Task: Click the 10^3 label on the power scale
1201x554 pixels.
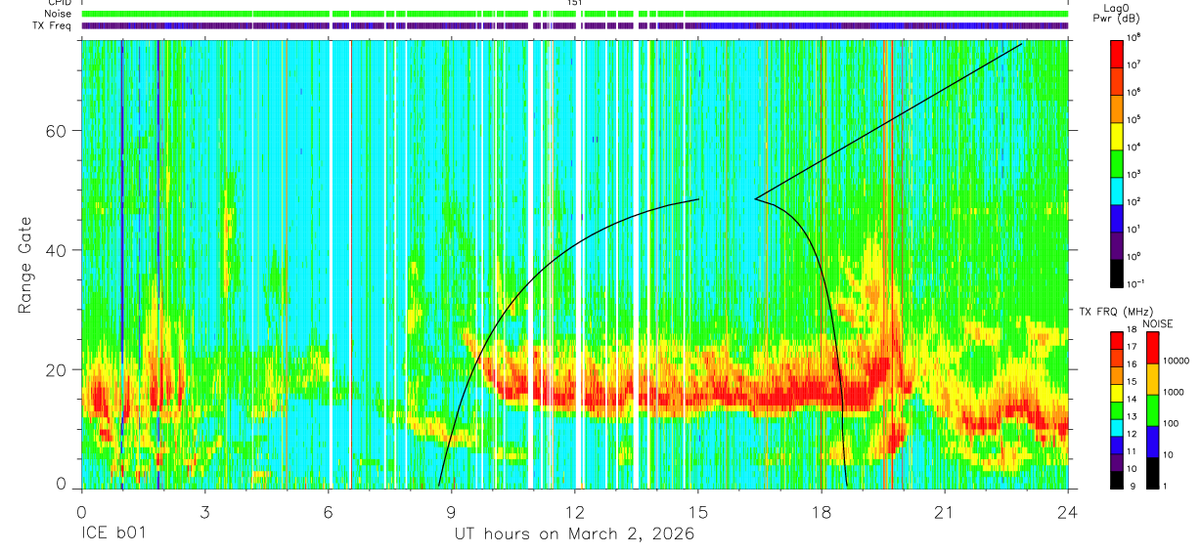Action: (1134, 174)
